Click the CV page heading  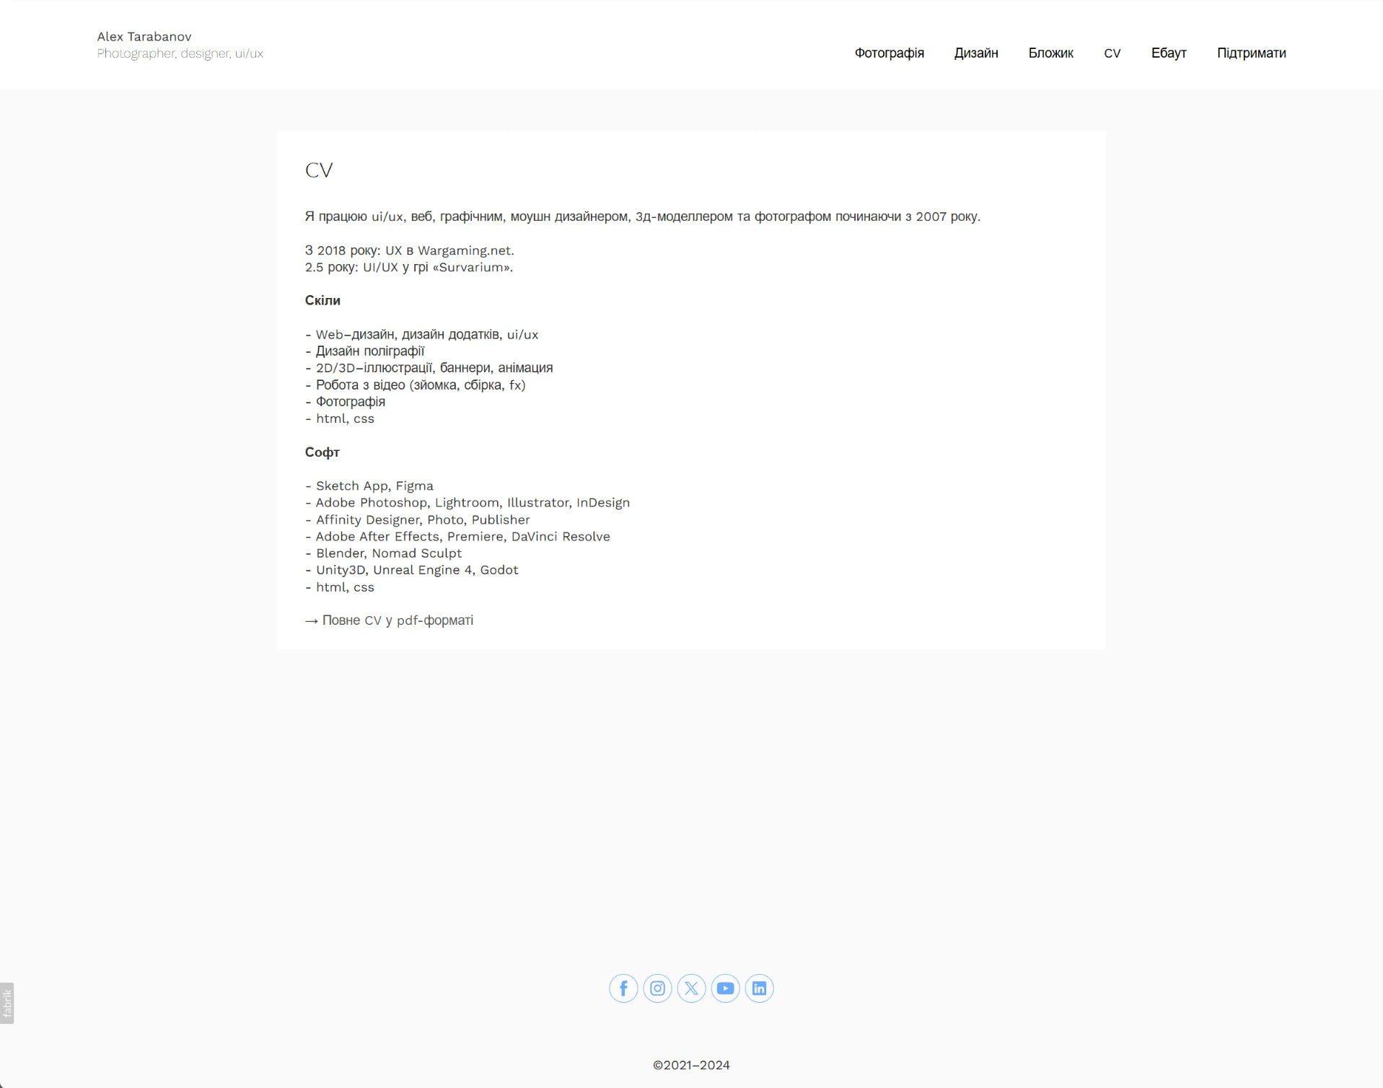click(320, 170)
